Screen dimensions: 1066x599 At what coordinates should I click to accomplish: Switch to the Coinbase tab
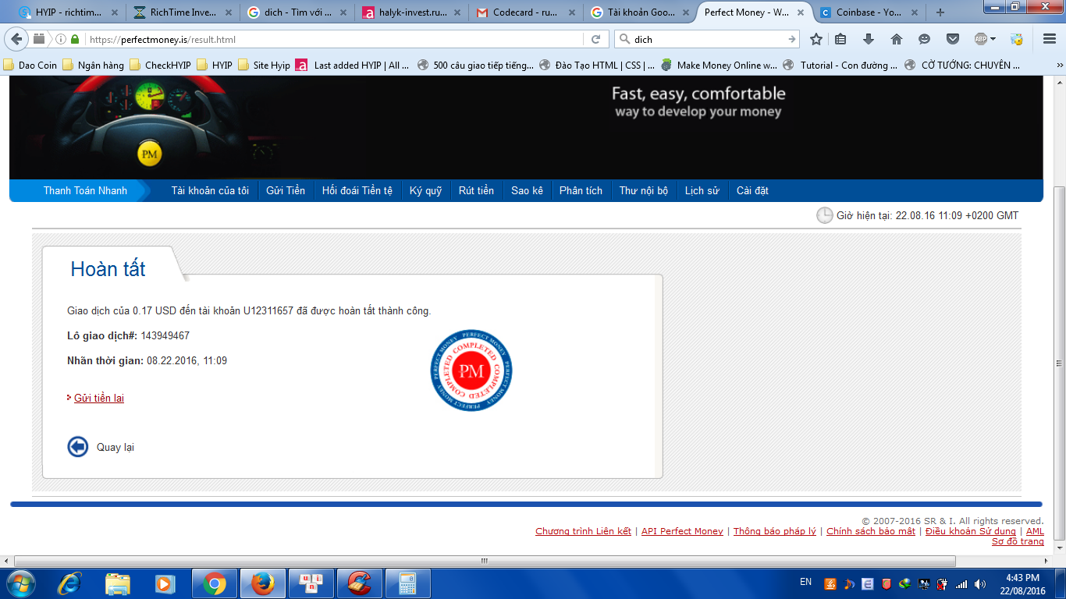coord(868,12)
